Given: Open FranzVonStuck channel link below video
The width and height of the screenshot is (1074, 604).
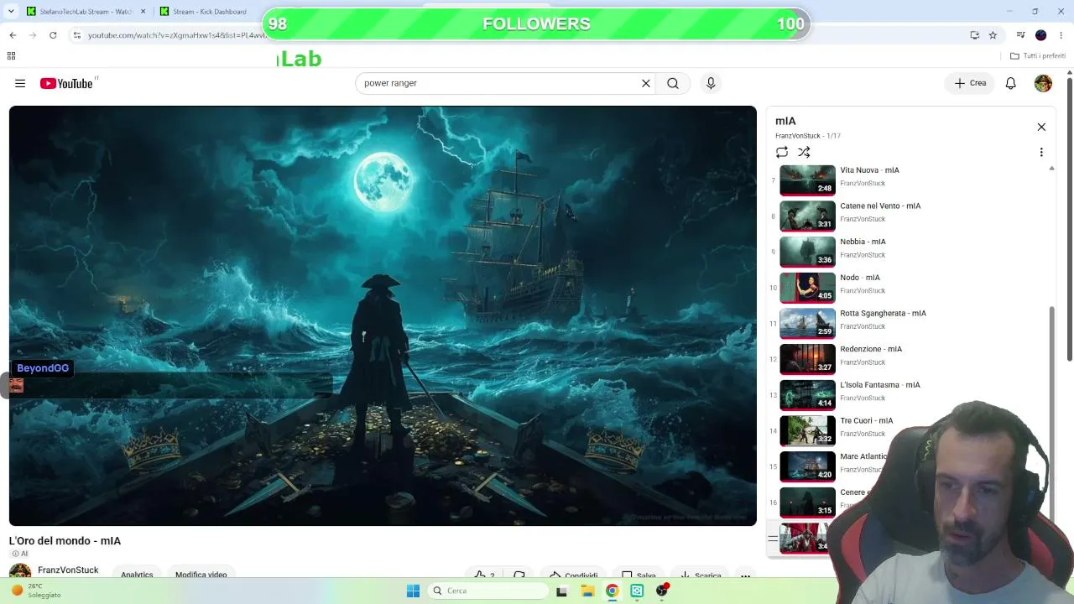Looking at the screenshot, I should (x=68, y=570).
